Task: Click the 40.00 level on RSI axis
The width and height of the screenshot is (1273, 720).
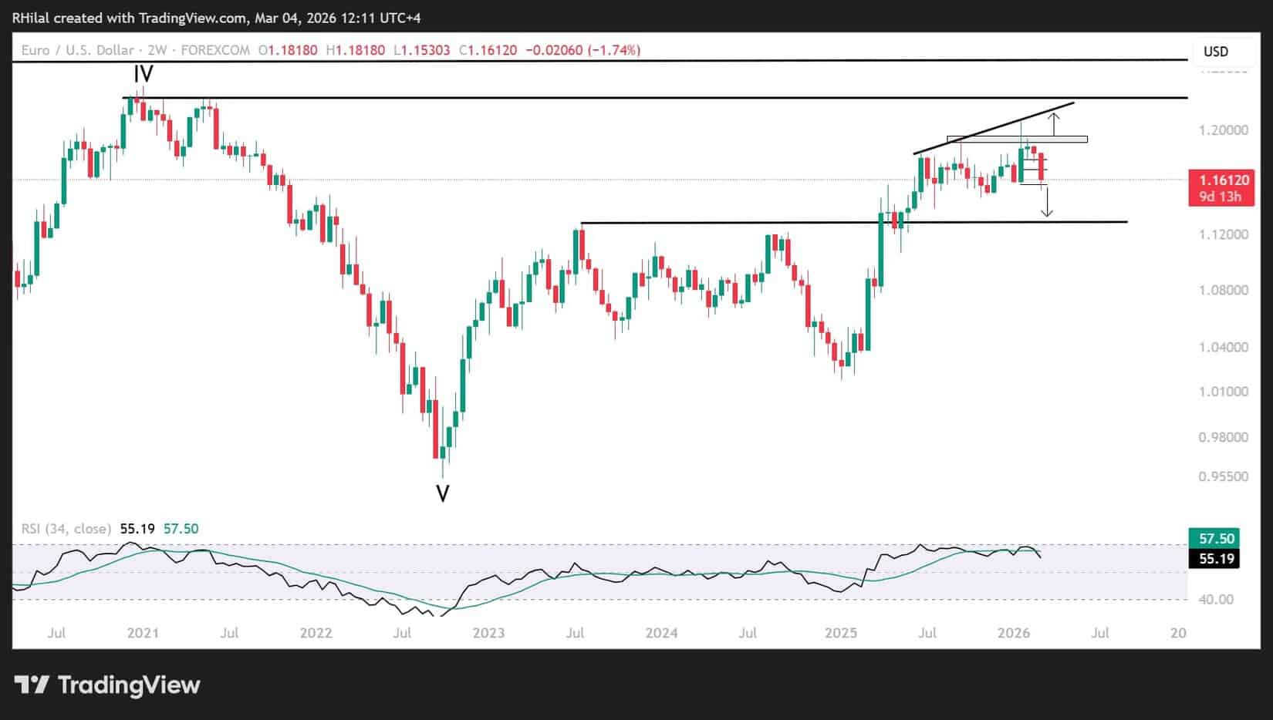Action: [1216, 599]
